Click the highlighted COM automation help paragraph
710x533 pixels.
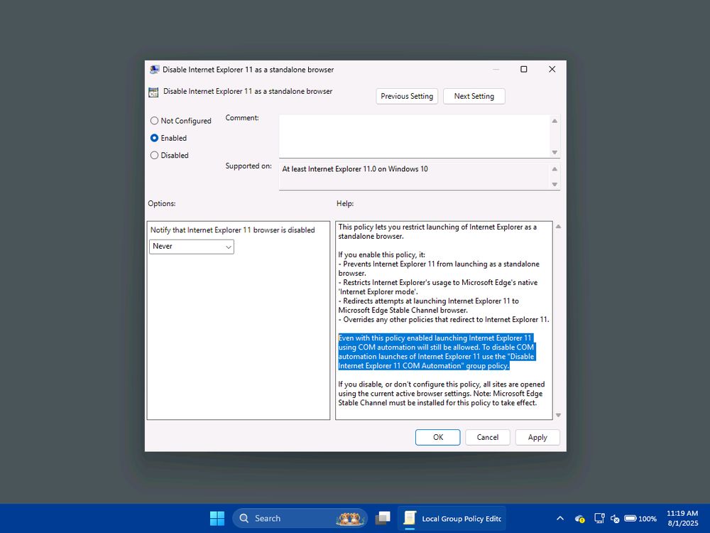point(437,352)
